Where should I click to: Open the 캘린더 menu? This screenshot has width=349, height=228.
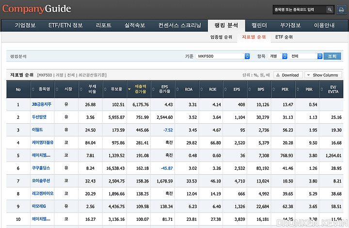259,25
